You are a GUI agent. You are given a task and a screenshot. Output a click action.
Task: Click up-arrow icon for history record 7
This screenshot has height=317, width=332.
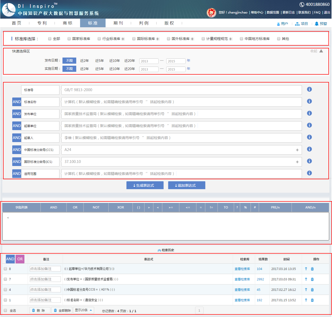306,279
